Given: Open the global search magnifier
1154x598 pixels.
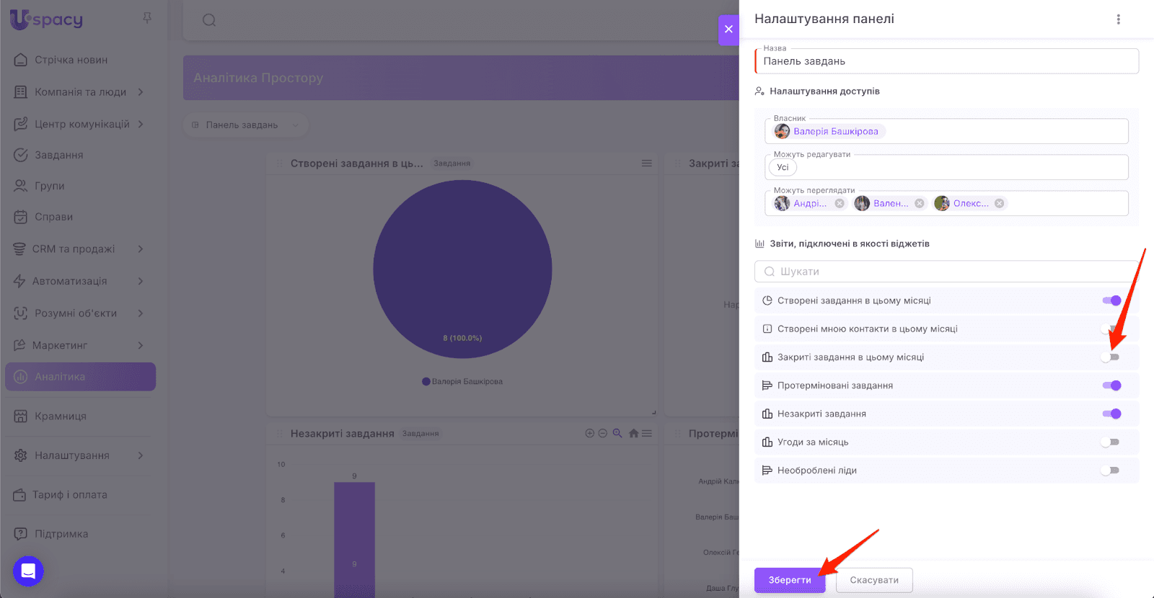Looking at the screenshot, I should pyautogui.click(x=209, y=20).
